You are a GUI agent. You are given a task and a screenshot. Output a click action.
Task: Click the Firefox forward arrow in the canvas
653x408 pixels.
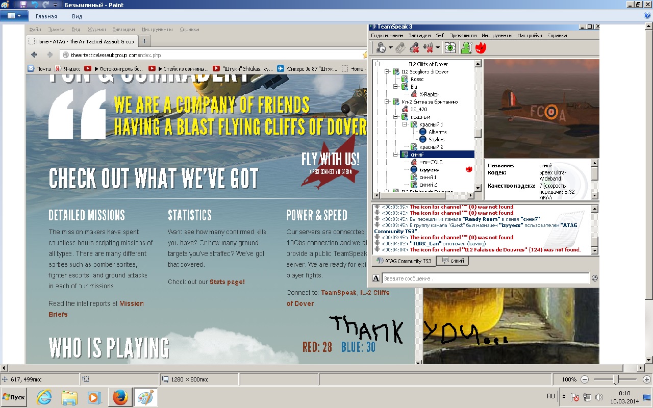[x=49, y=55]
